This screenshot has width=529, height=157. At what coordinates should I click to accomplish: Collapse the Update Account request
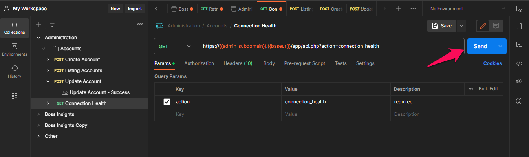point(48,81)
